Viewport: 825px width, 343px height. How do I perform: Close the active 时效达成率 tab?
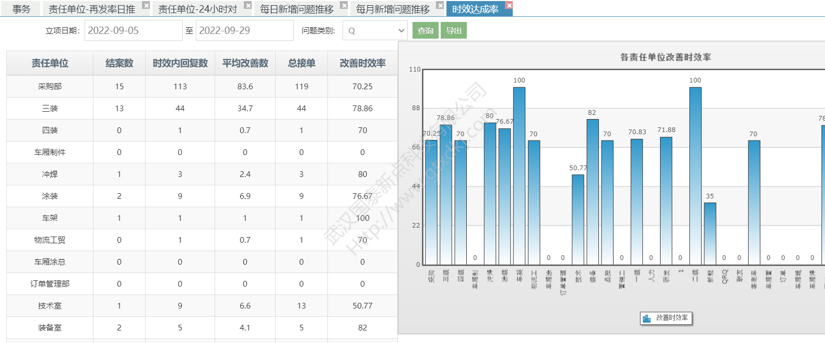(509, 5)
